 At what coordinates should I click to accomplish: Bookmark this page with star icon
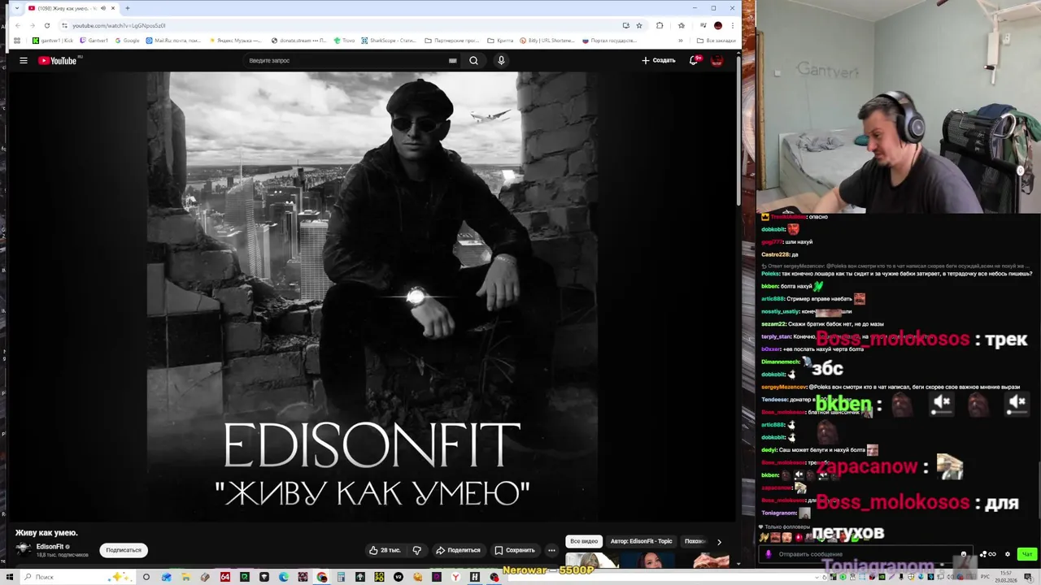coord(639,25)
